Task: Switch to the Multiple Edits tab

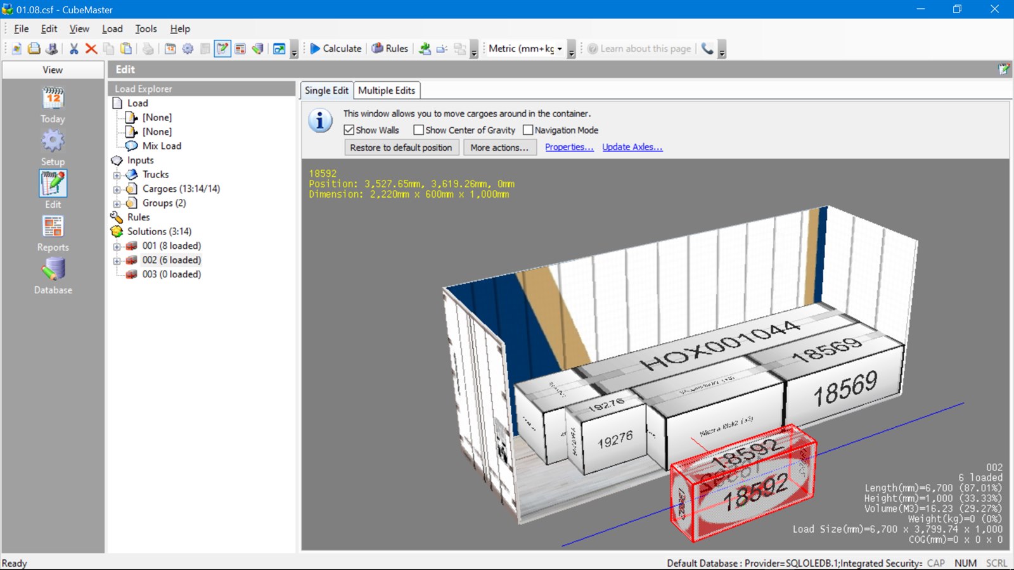Action: pos(387,91)
